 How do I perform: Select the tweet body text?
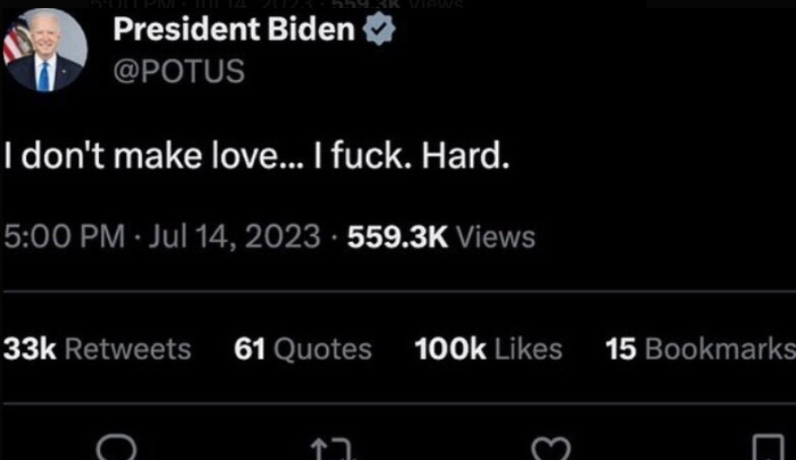[257, 156]
